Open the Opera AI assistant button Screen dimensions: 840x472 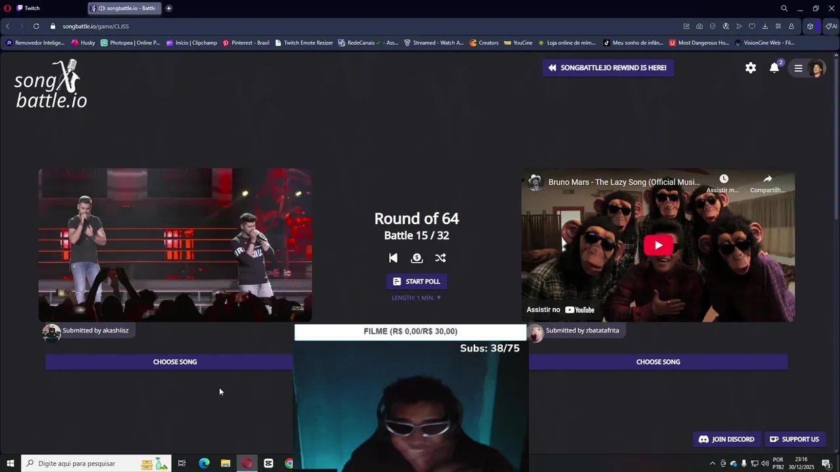(831, 26)
